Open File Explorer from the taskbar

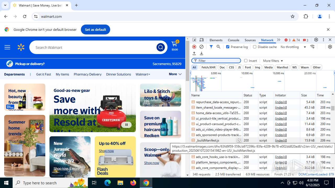tap(120, 183)
